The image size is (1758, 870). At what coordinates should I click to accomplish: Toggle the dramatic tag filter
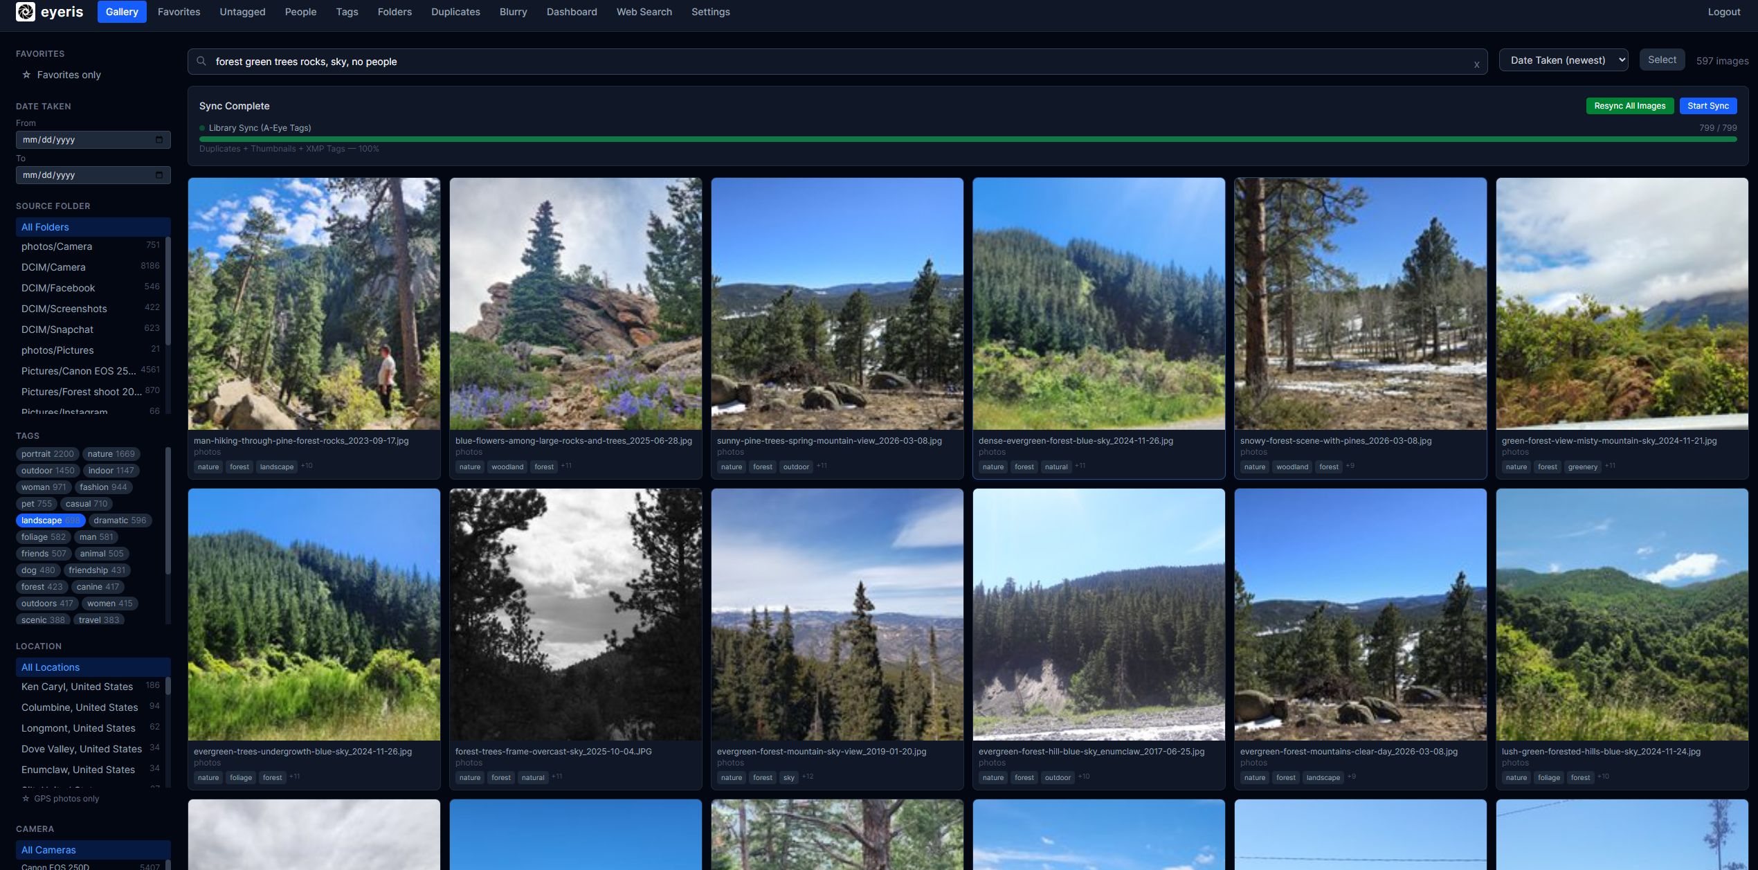tap(120, 520)
